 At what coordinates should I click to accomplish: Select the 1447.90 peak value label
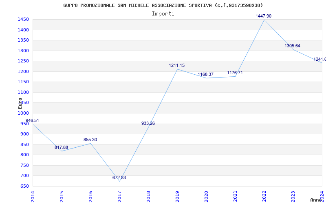pos(263,16)
